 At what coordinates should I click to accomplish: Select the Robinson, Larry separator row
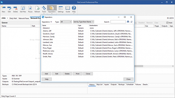pos(87,51)
